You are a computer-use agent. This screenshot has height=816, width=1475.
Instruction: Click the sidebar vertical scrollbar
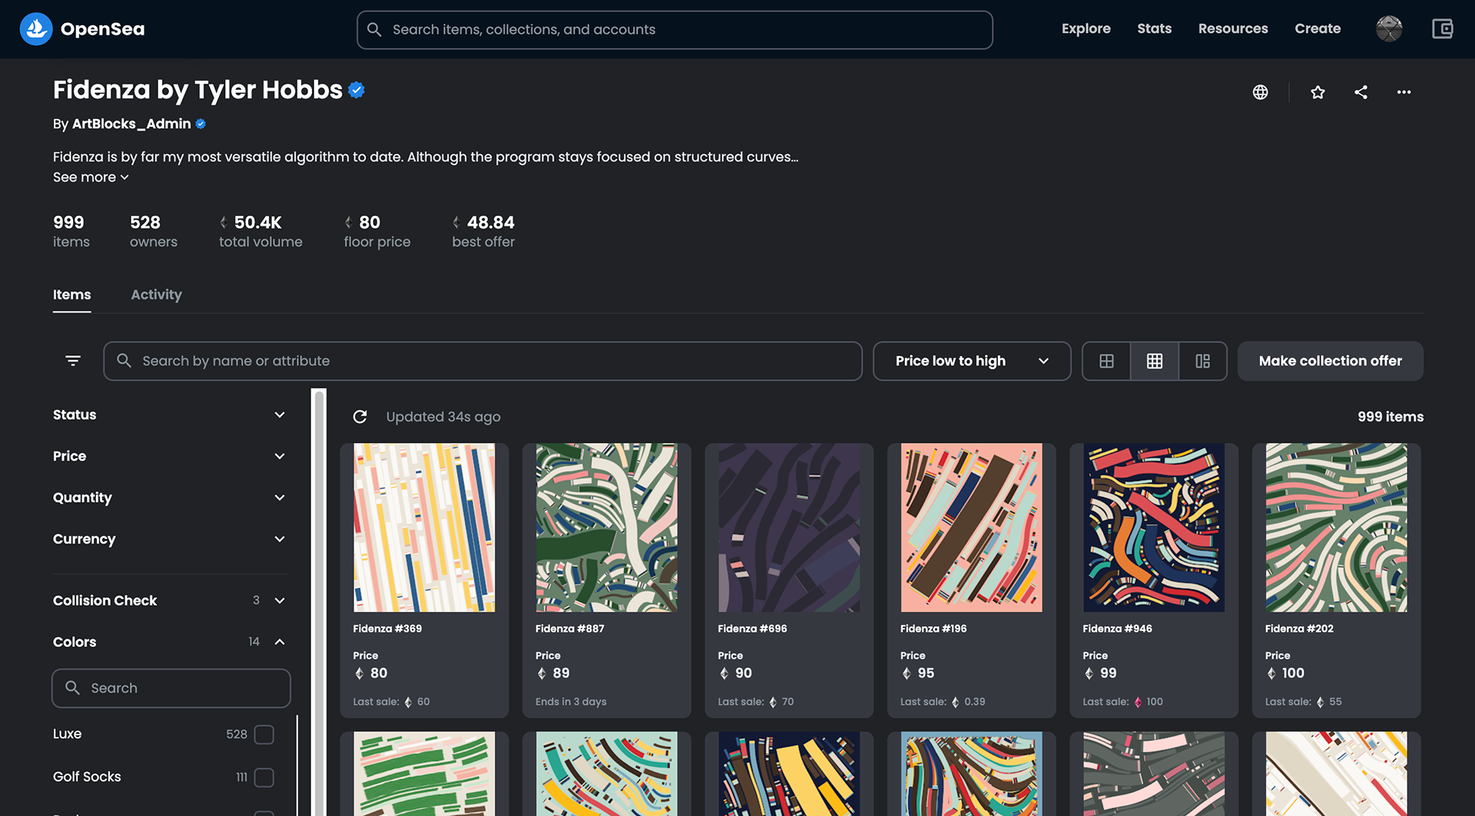(319, 603)
